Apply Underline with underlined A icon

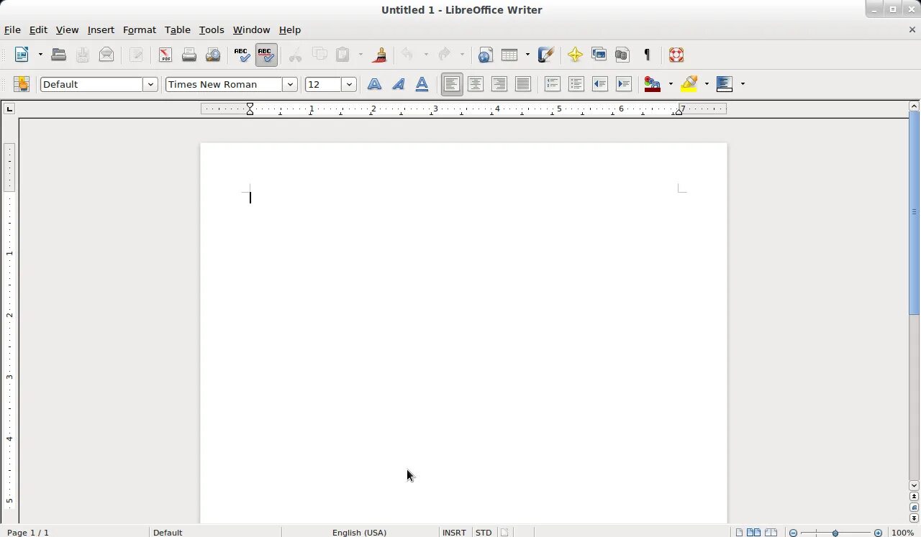[x=422, y=84]
